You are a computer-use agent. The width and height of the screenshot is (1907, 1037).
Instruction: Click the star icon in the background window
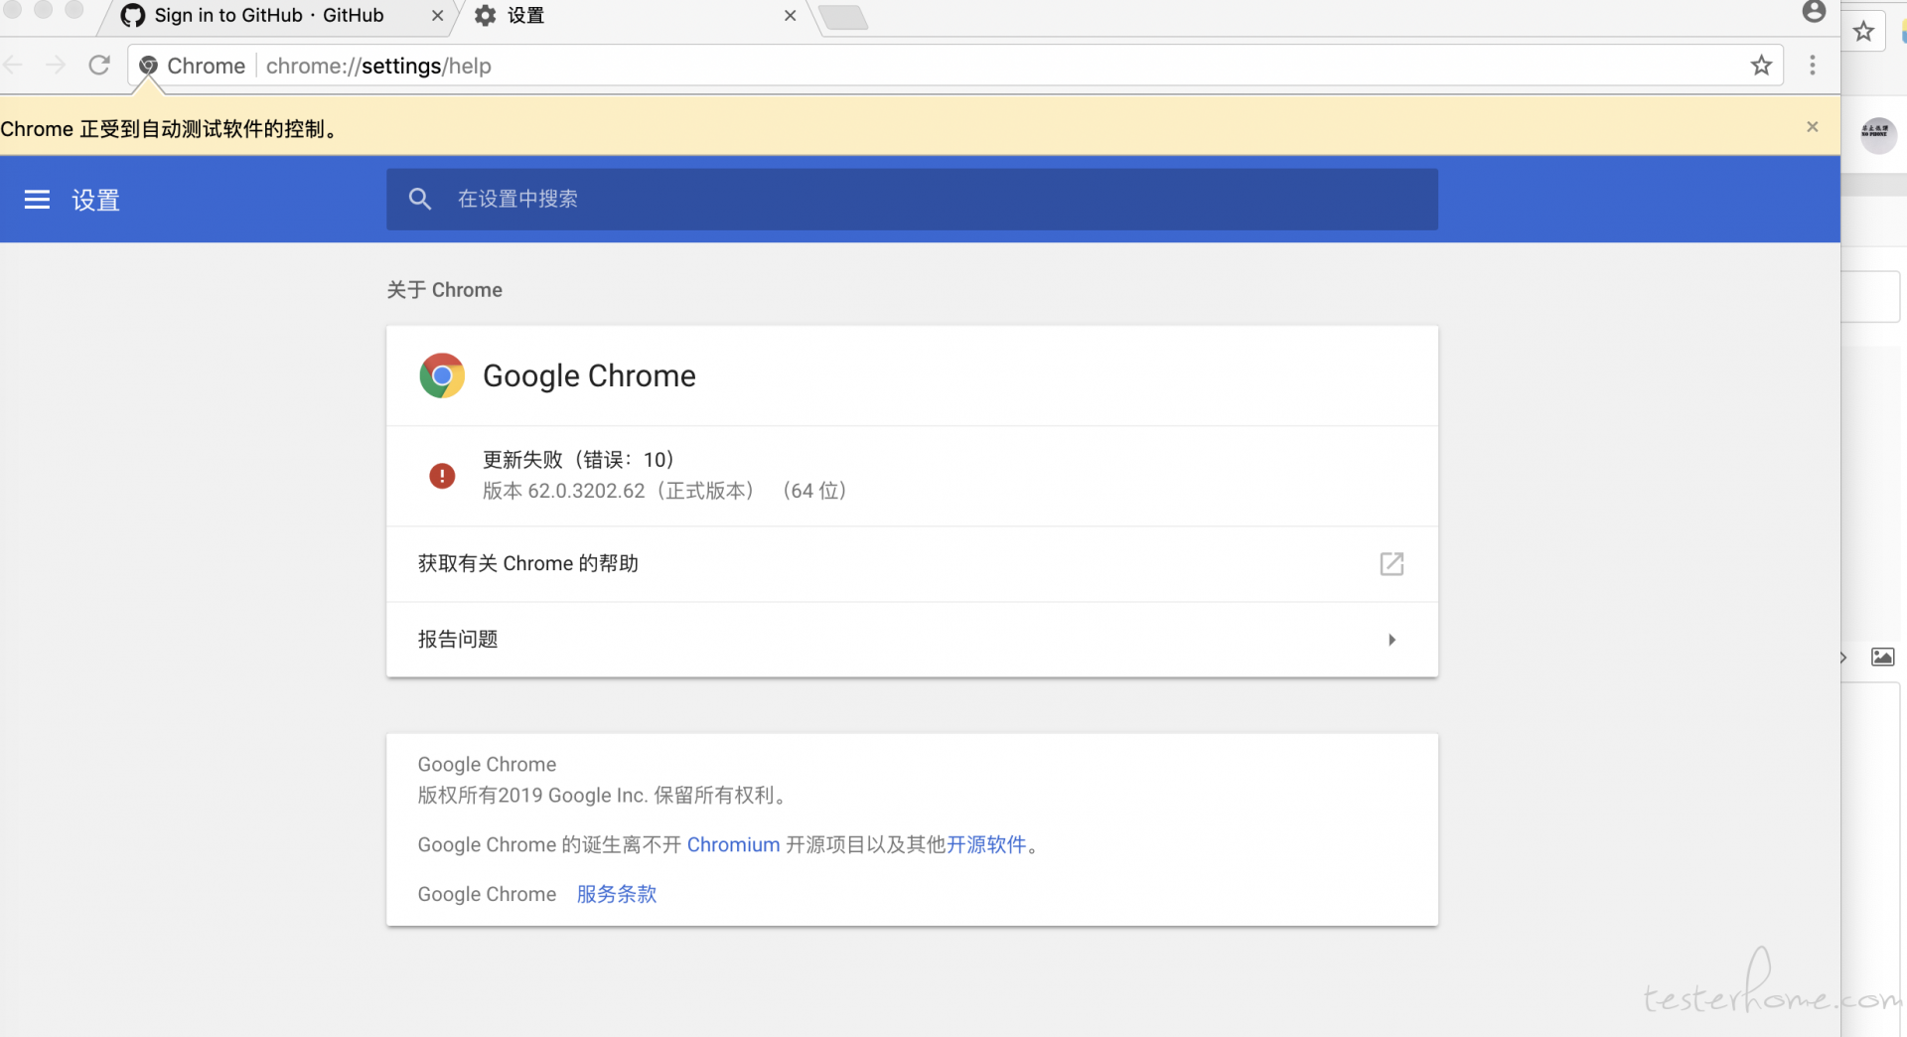(1864, 32)
